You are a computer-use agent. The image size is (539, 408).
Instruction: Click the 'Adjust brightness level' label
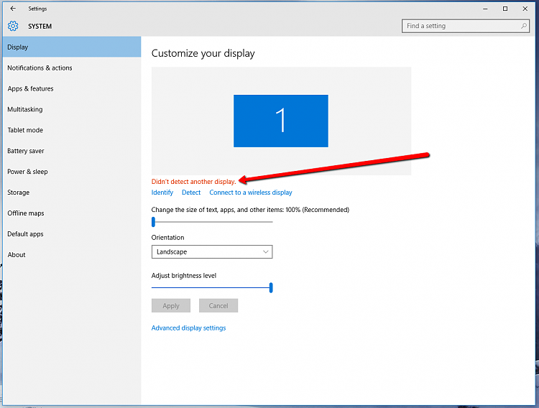click(183, 276)
